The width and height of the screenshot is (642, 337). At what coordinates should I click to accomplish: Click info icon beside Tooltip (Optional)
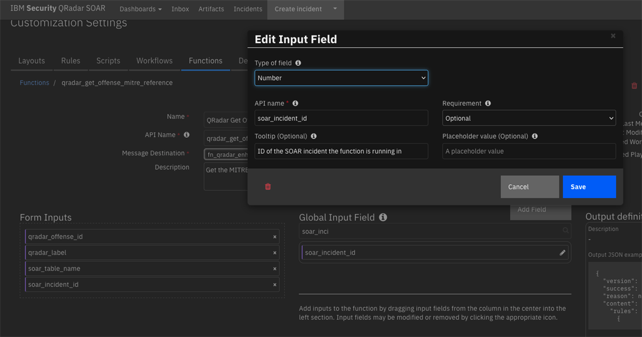(314, 136)
